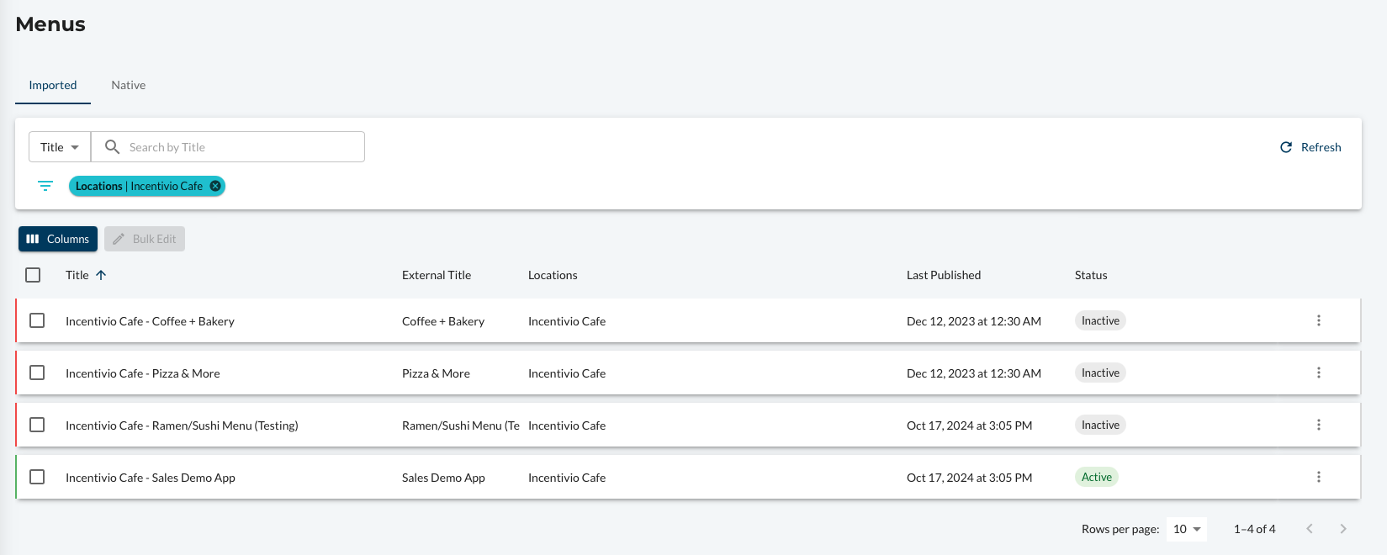
Task: Open the Columns button
Action: pyautogui.click(x=58, y=239)
